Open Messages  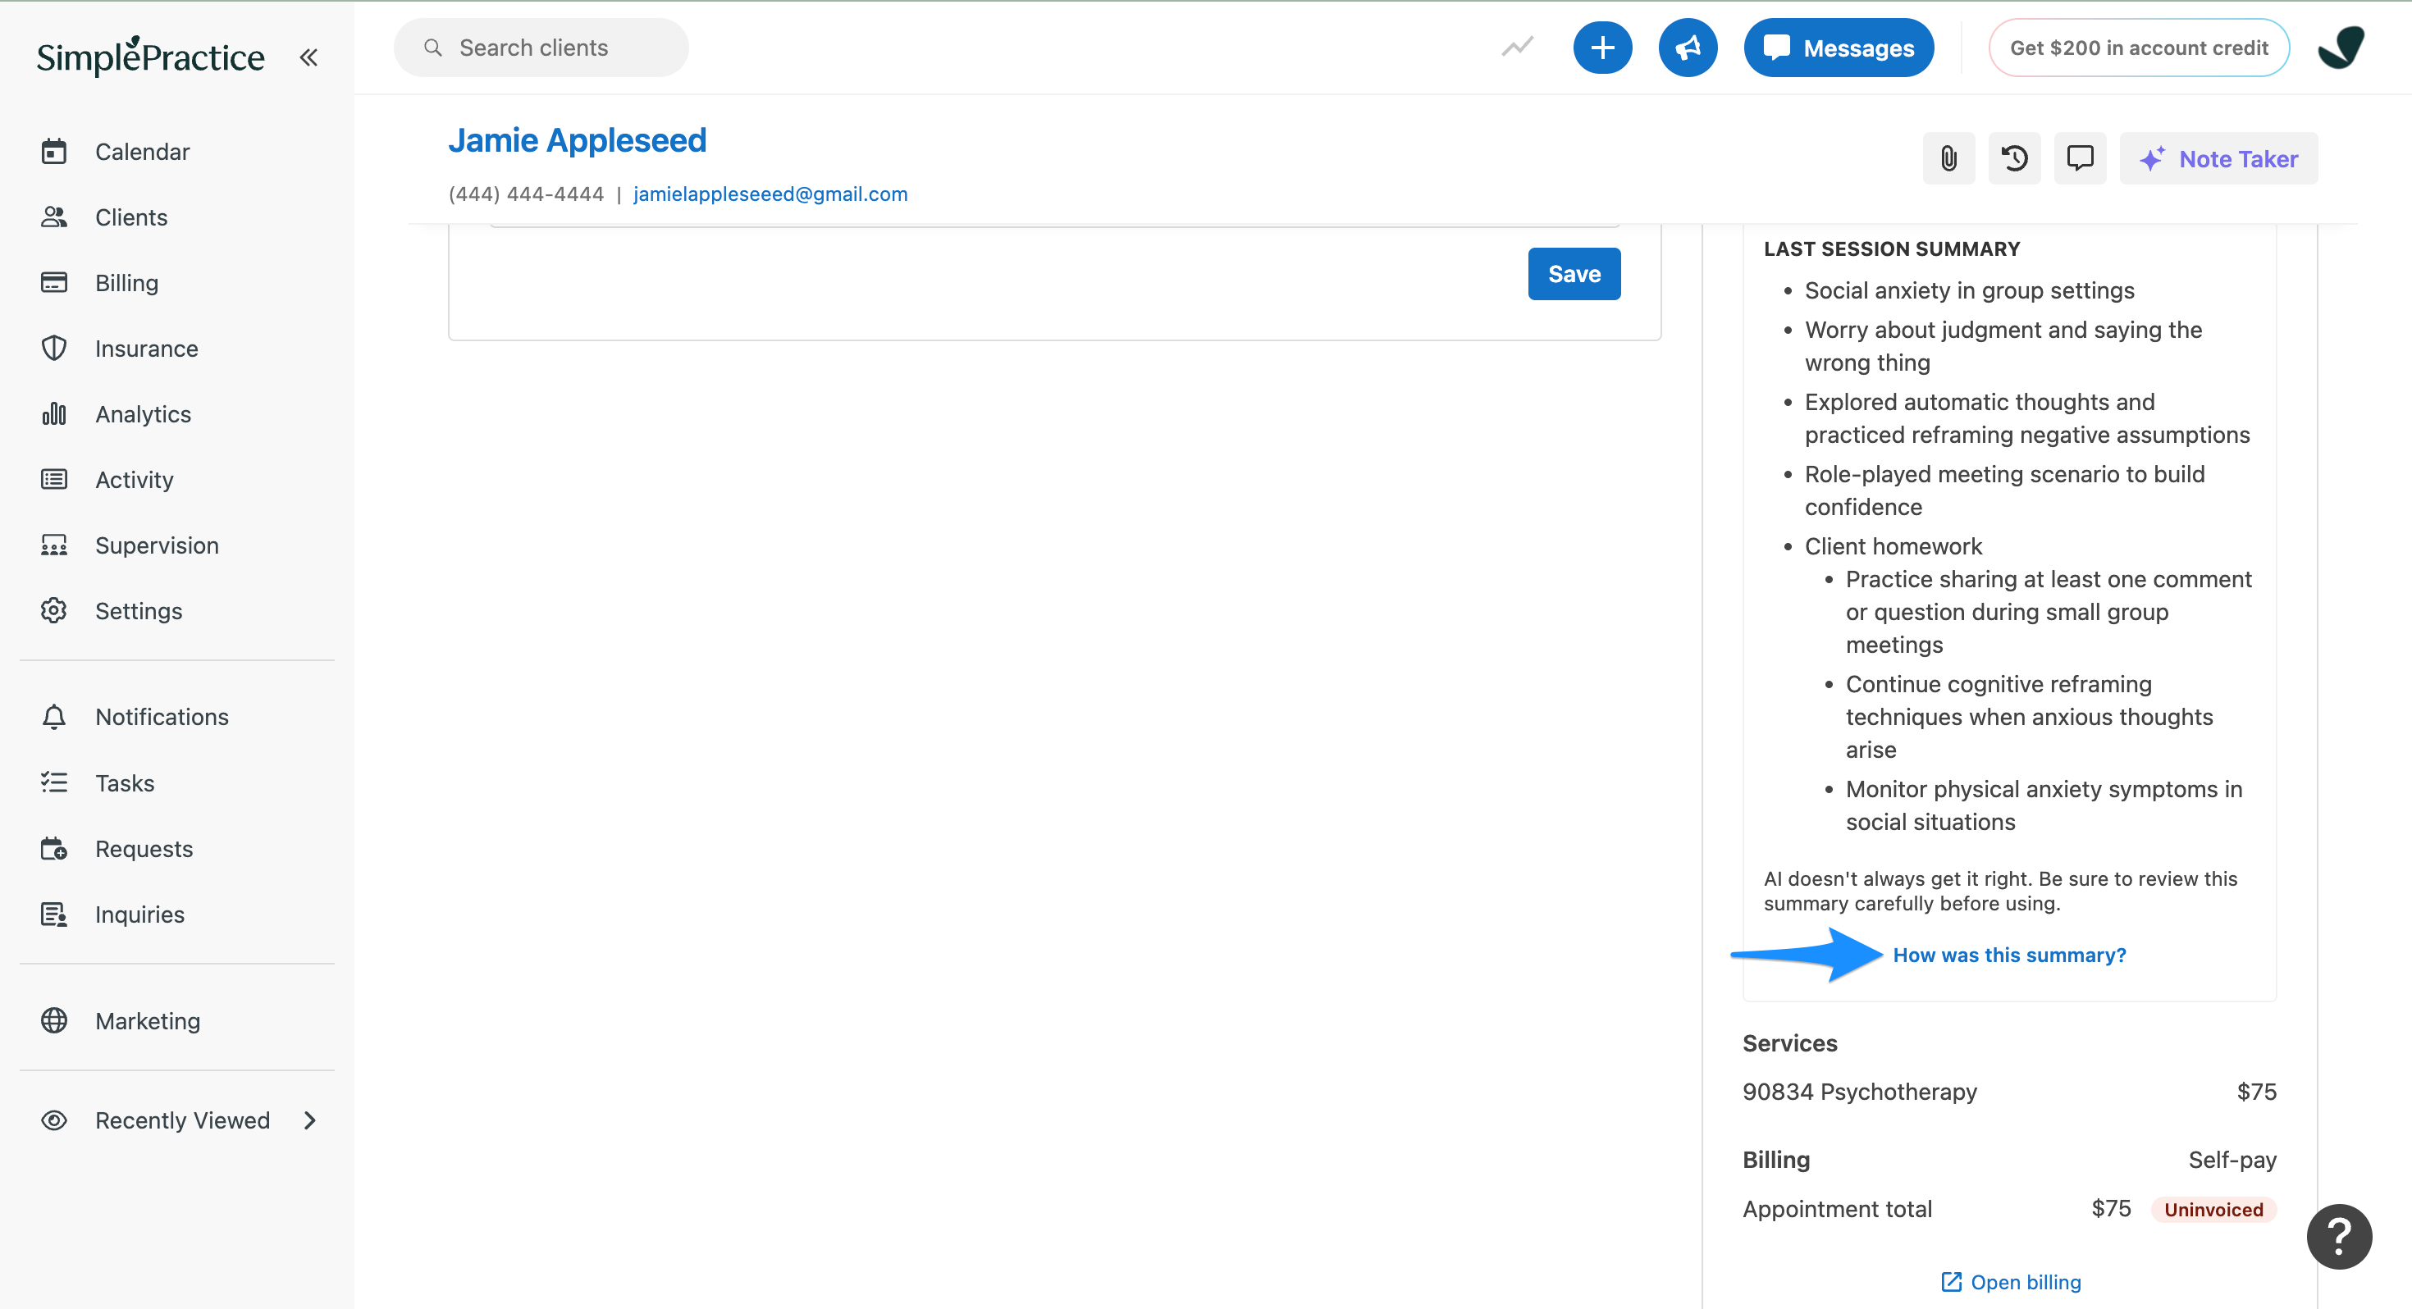[1838, 48]
